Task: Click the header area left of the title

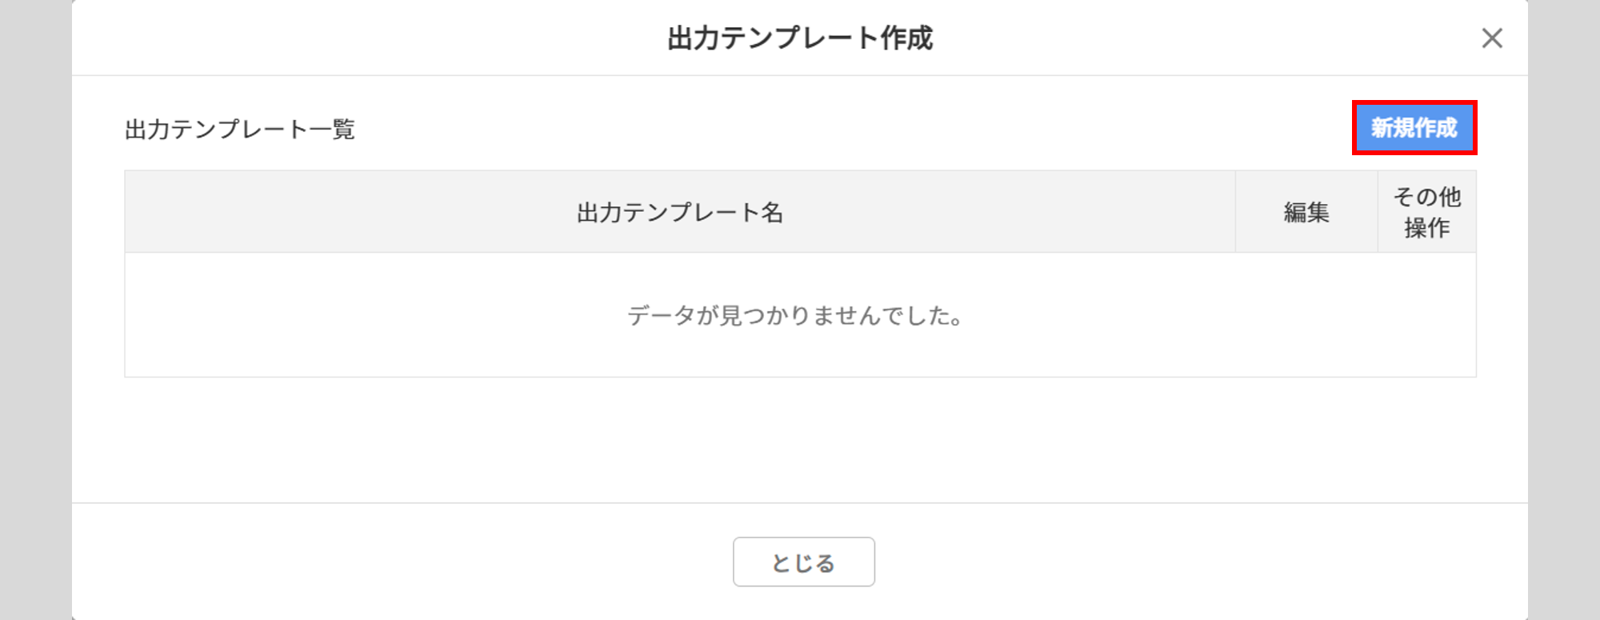Action: 360,38
